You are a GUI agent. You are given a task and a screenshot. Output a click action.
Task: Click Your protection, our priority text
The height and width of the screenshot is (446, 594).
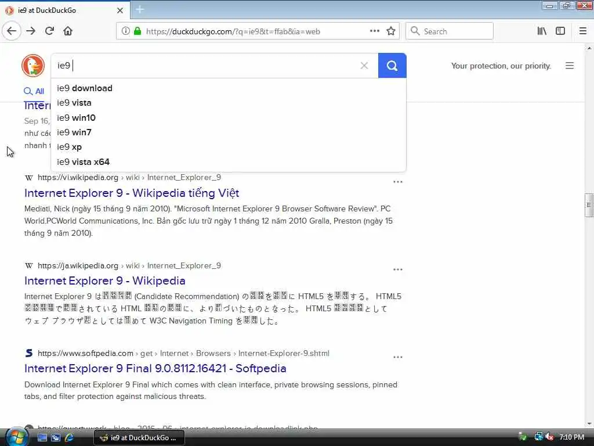[x=501, y=66]
